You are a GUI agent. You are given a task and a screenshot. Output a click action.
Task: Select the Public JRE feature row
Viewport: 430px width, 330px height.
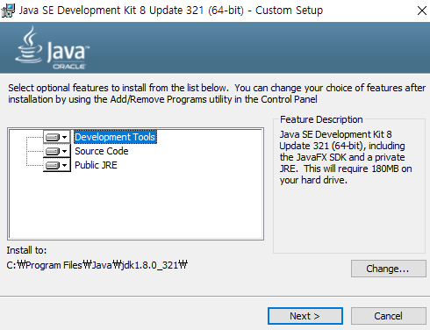[96, 165]
